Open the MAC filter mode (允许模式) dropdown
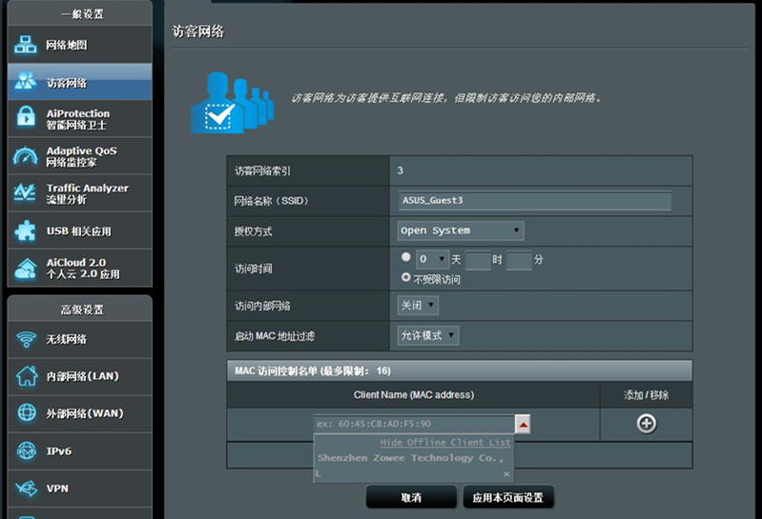The image size is (762, 519). pyautogui.click(x=427, y=335)
